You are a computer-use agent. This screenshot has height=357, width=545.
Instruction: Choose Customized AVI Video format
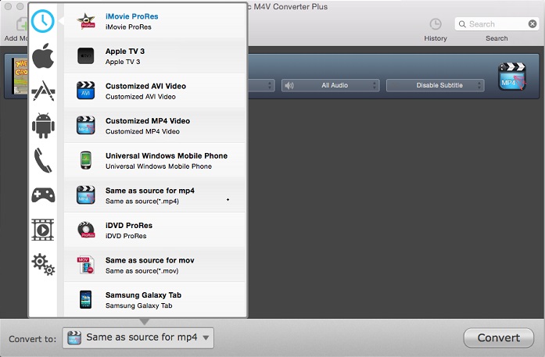[x=155, y=91]
